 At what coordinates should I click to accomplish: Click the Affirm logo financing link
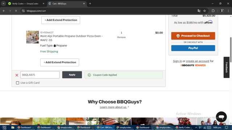tap(208, 22)
